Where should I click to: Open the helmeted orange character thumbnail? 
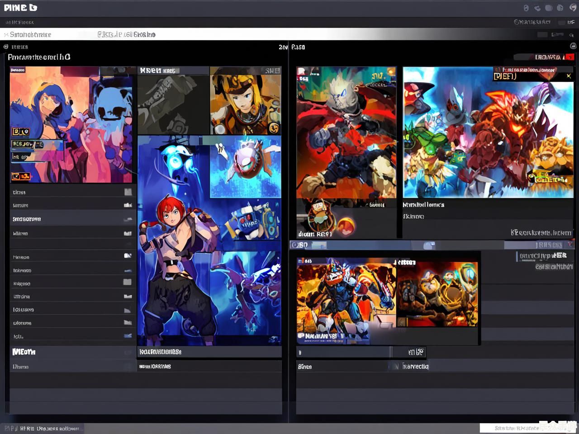(x=245, y=101)
